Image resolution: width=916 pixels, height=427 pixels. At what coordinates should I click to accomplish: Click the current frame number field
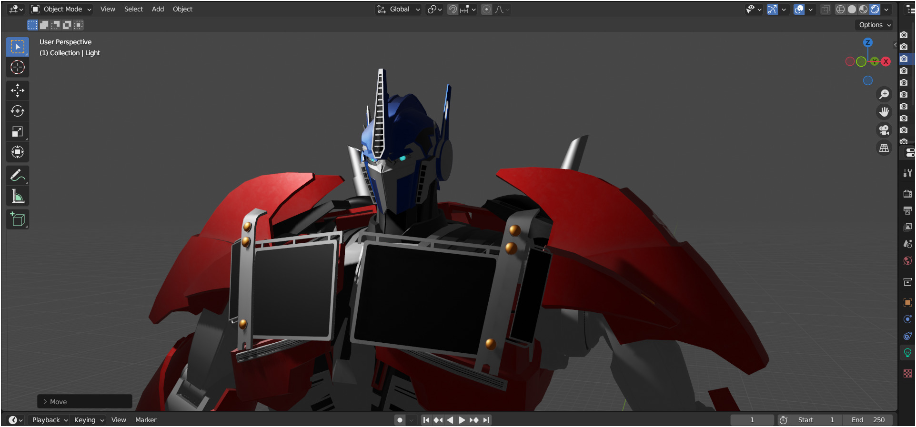(x=752, y=420)
